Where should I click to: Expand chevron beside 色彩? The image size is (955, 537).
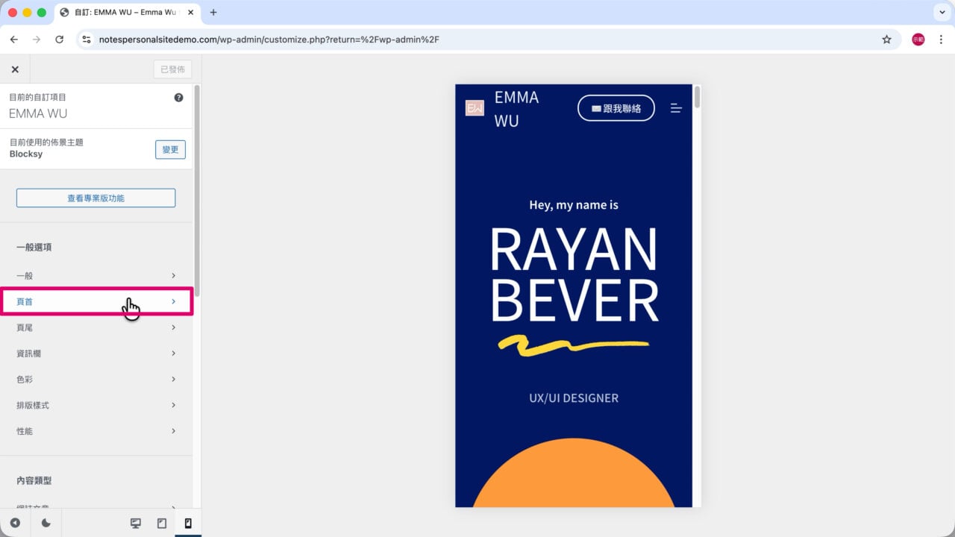point(173,379)
